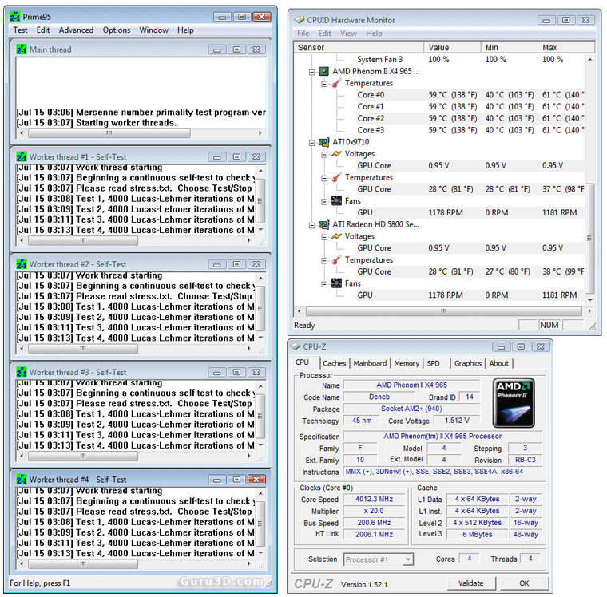Collapse Temperatures under ATI 0x9710

[x=324, y=178]
